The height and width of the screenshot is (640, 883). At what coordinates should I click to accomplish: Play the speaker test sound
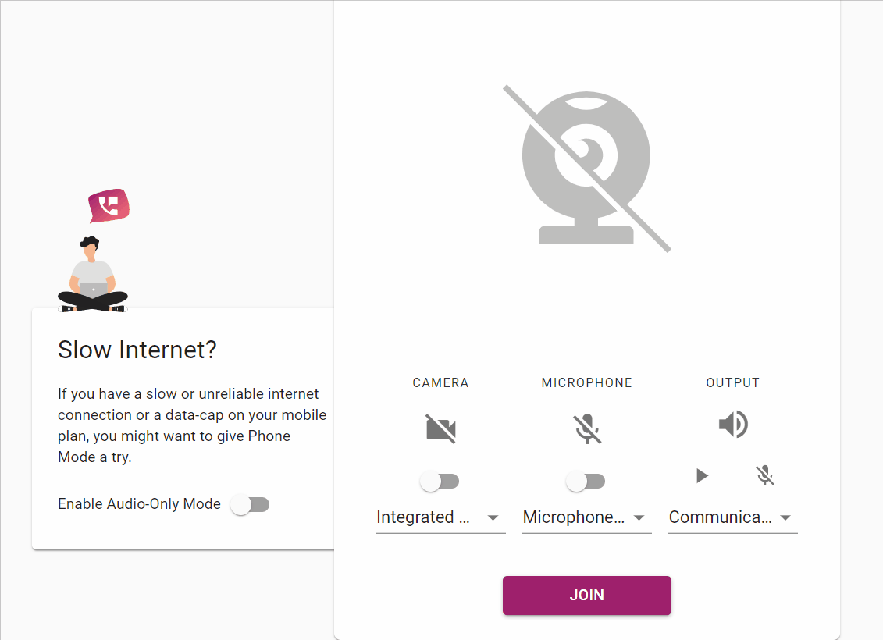[701, 475]
